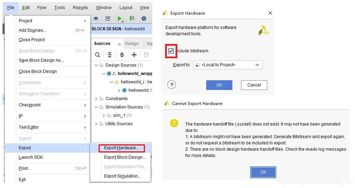Select Export Block Design... in submenu

tap(125, 157)
